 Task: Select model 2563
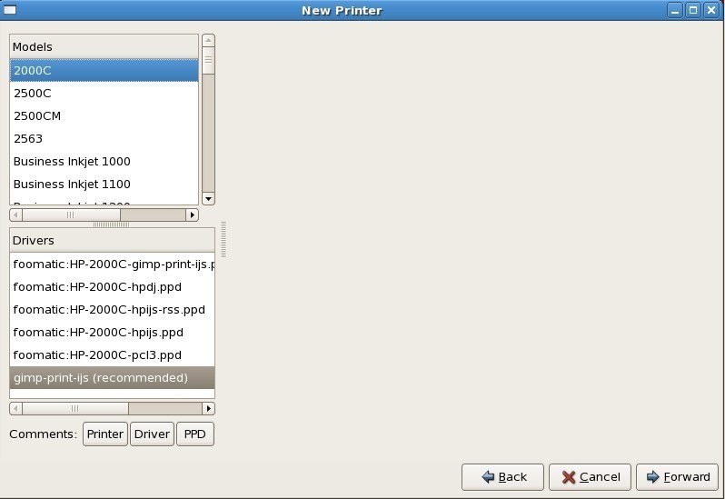pyautogui.click(x=104, y=138)
